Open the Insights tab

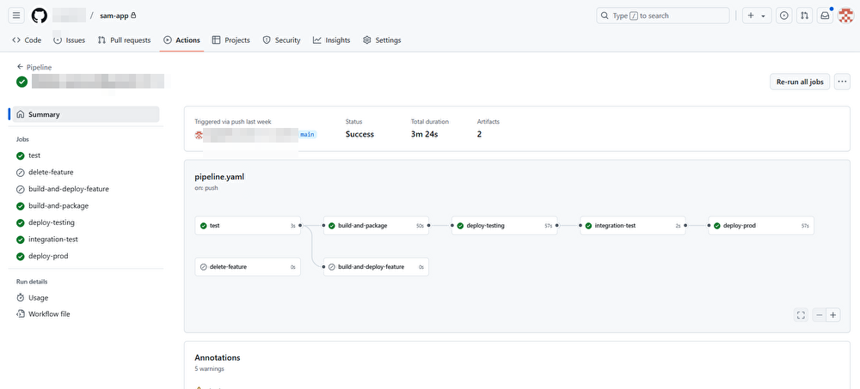click(332, 40)
